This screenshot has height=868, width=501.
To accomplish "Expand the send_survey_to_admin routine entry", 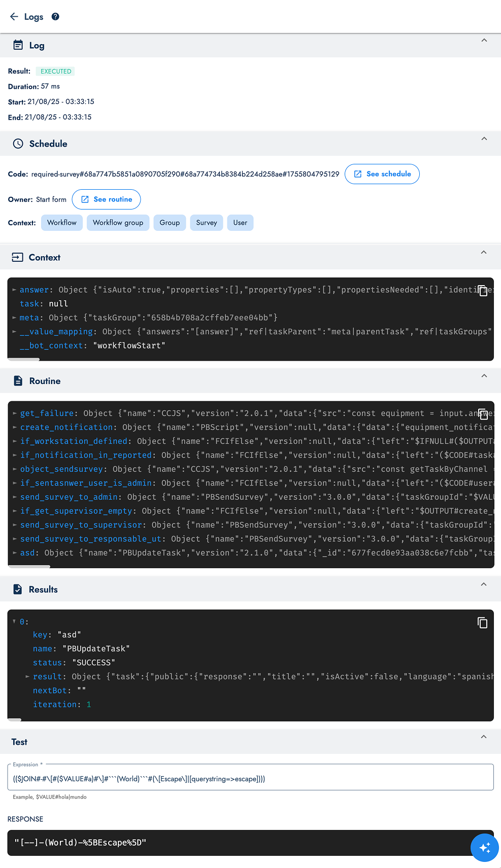I will coord(15,497).
